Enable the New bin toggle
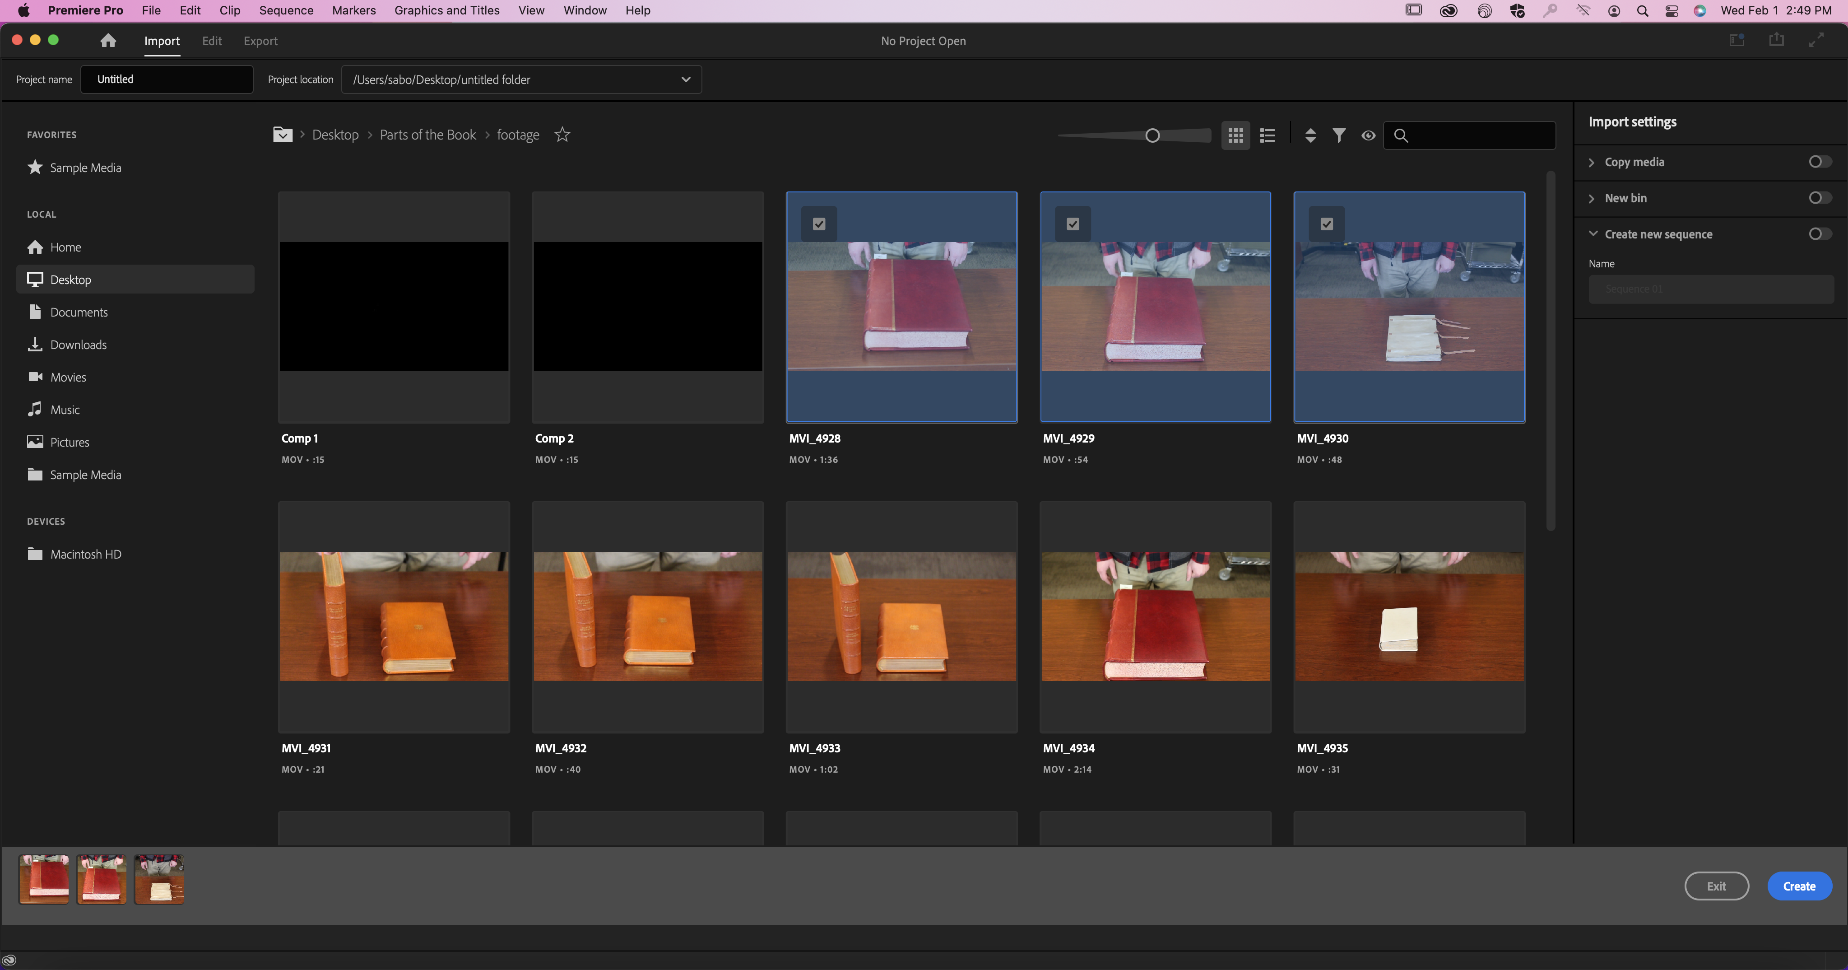Image resolution: width=1848 pixels, height=970 pixels. tap(1819, 197)
